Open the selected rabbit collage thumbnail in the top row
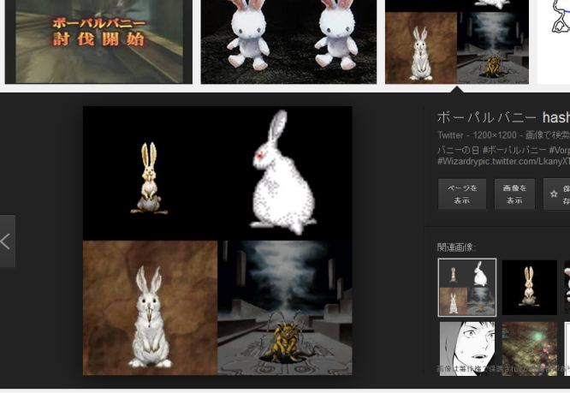Image resolution: width=570 pixels, height=393 pixels. (457, 41)
